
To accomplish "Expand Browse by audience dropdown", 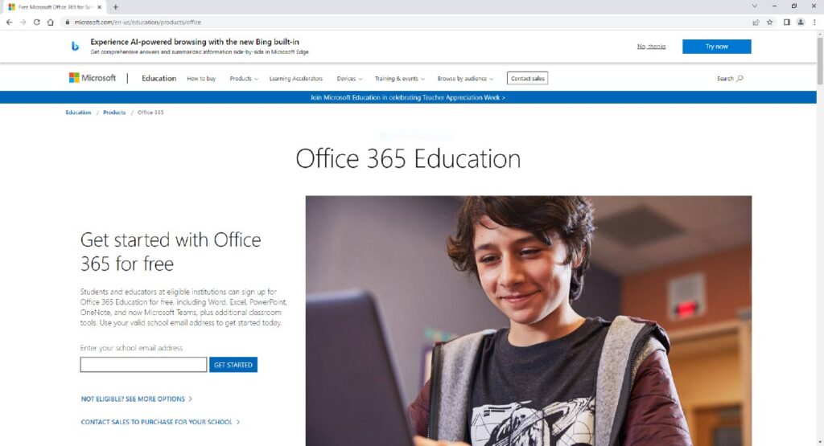I will tap(465, 79).
